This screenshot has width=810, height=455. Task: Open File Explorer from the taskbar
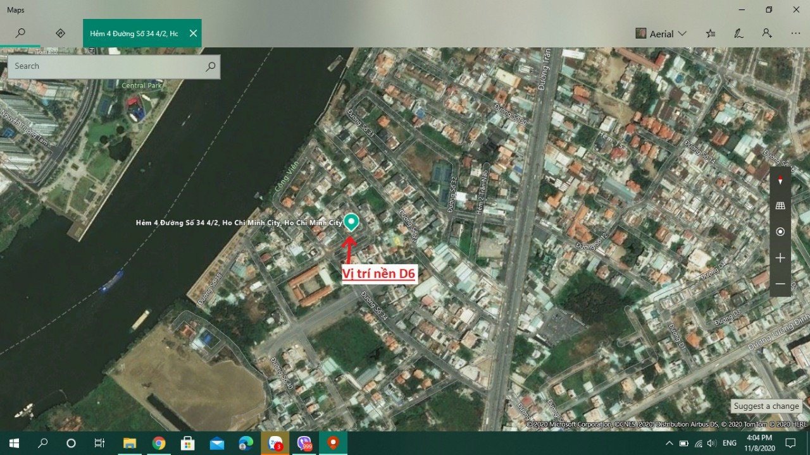129,443
